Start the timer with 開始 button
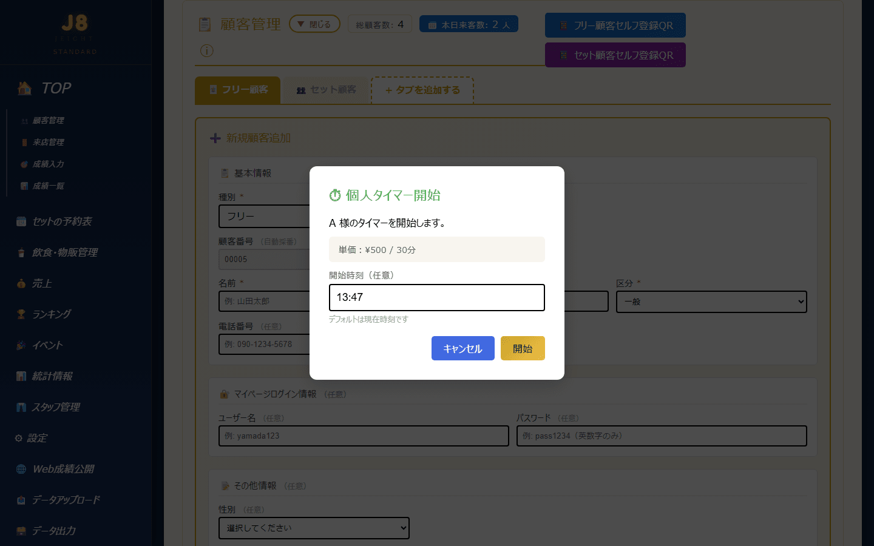 [523, 348]
